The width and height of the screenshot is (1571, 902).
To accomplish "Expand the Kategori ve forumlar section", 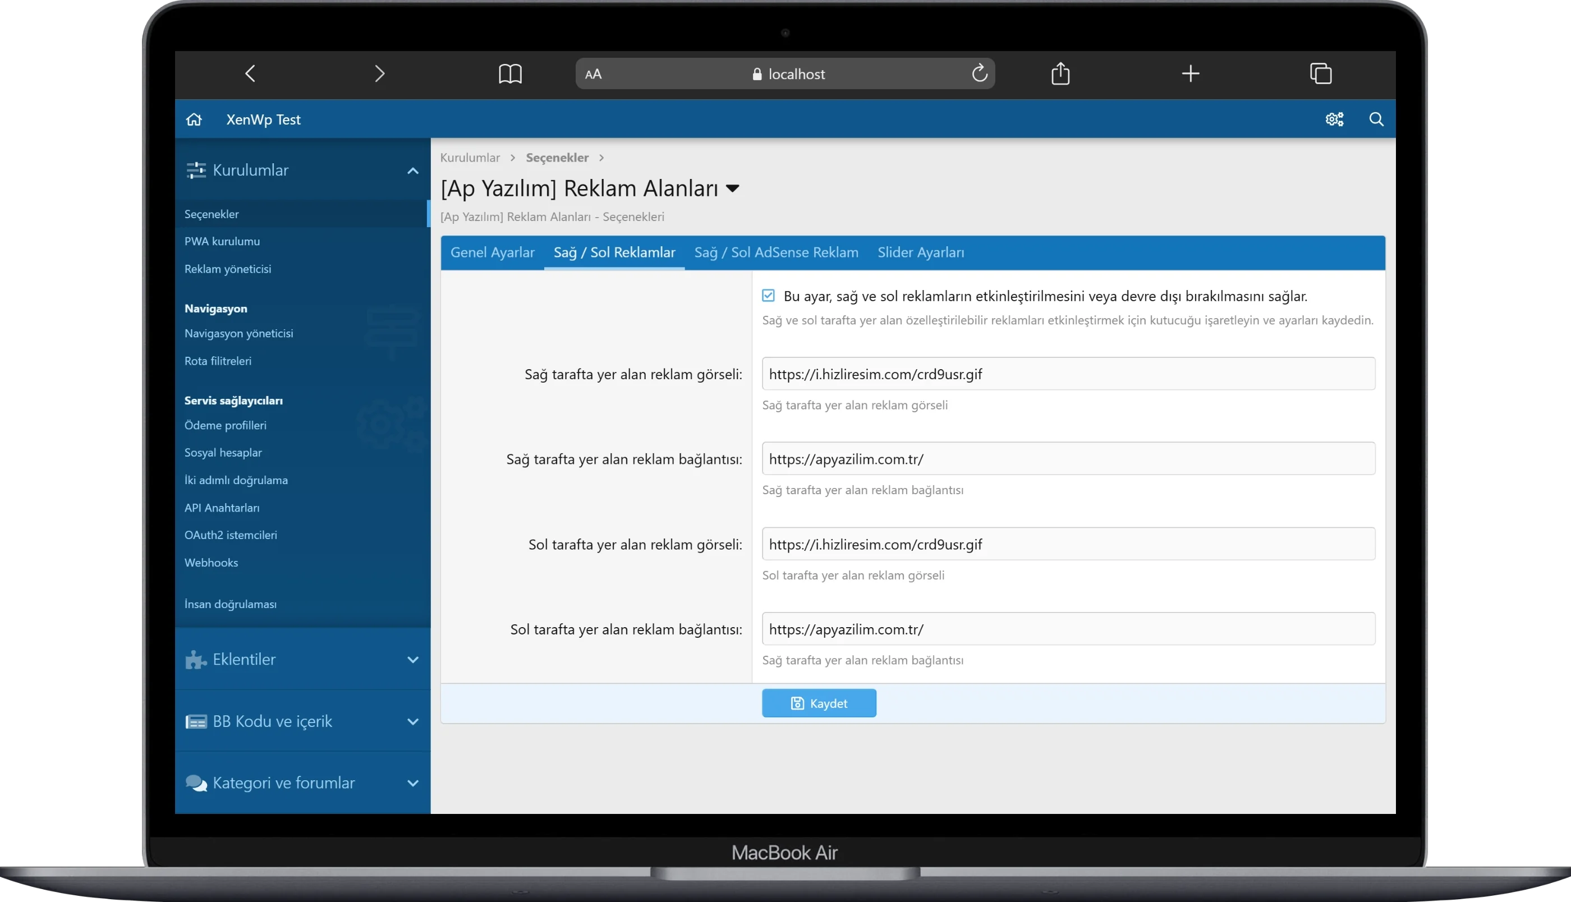I will (412, 783).
